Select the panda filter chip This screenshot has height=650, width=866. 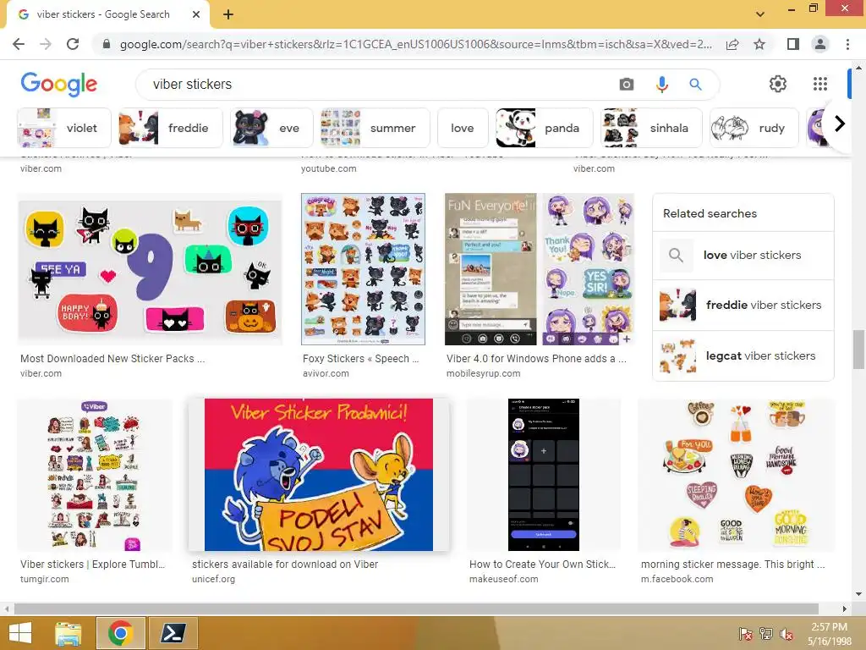[544, 128]
